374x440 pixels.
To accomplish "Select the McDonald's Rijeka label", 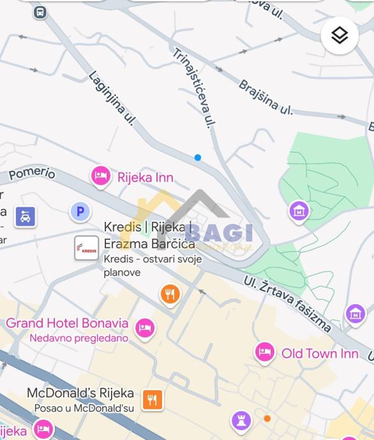I will (x=80, y=393).
